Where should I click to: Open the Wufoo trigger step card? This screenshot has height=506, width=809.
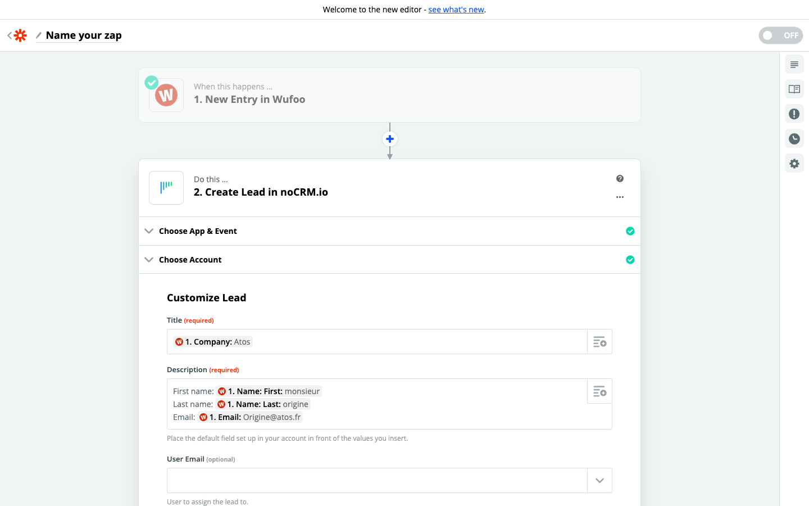coord(389,95)
